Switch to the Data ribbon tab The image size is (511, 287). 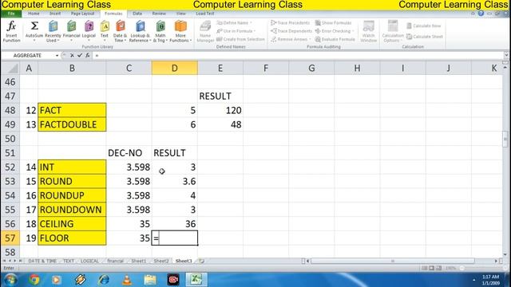[x=137, y=14]
